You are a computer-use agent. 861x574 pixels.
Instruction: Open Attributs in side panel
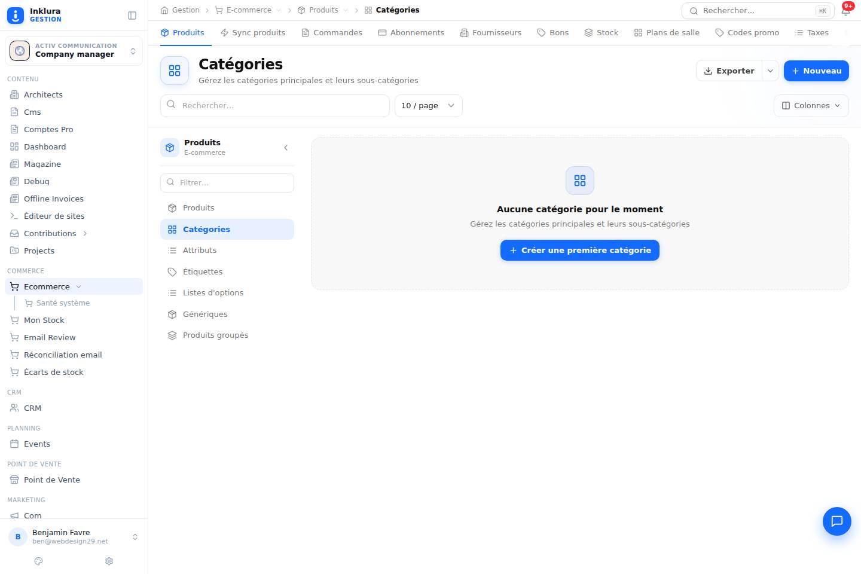pyautogui.click(x=227, y=251)
